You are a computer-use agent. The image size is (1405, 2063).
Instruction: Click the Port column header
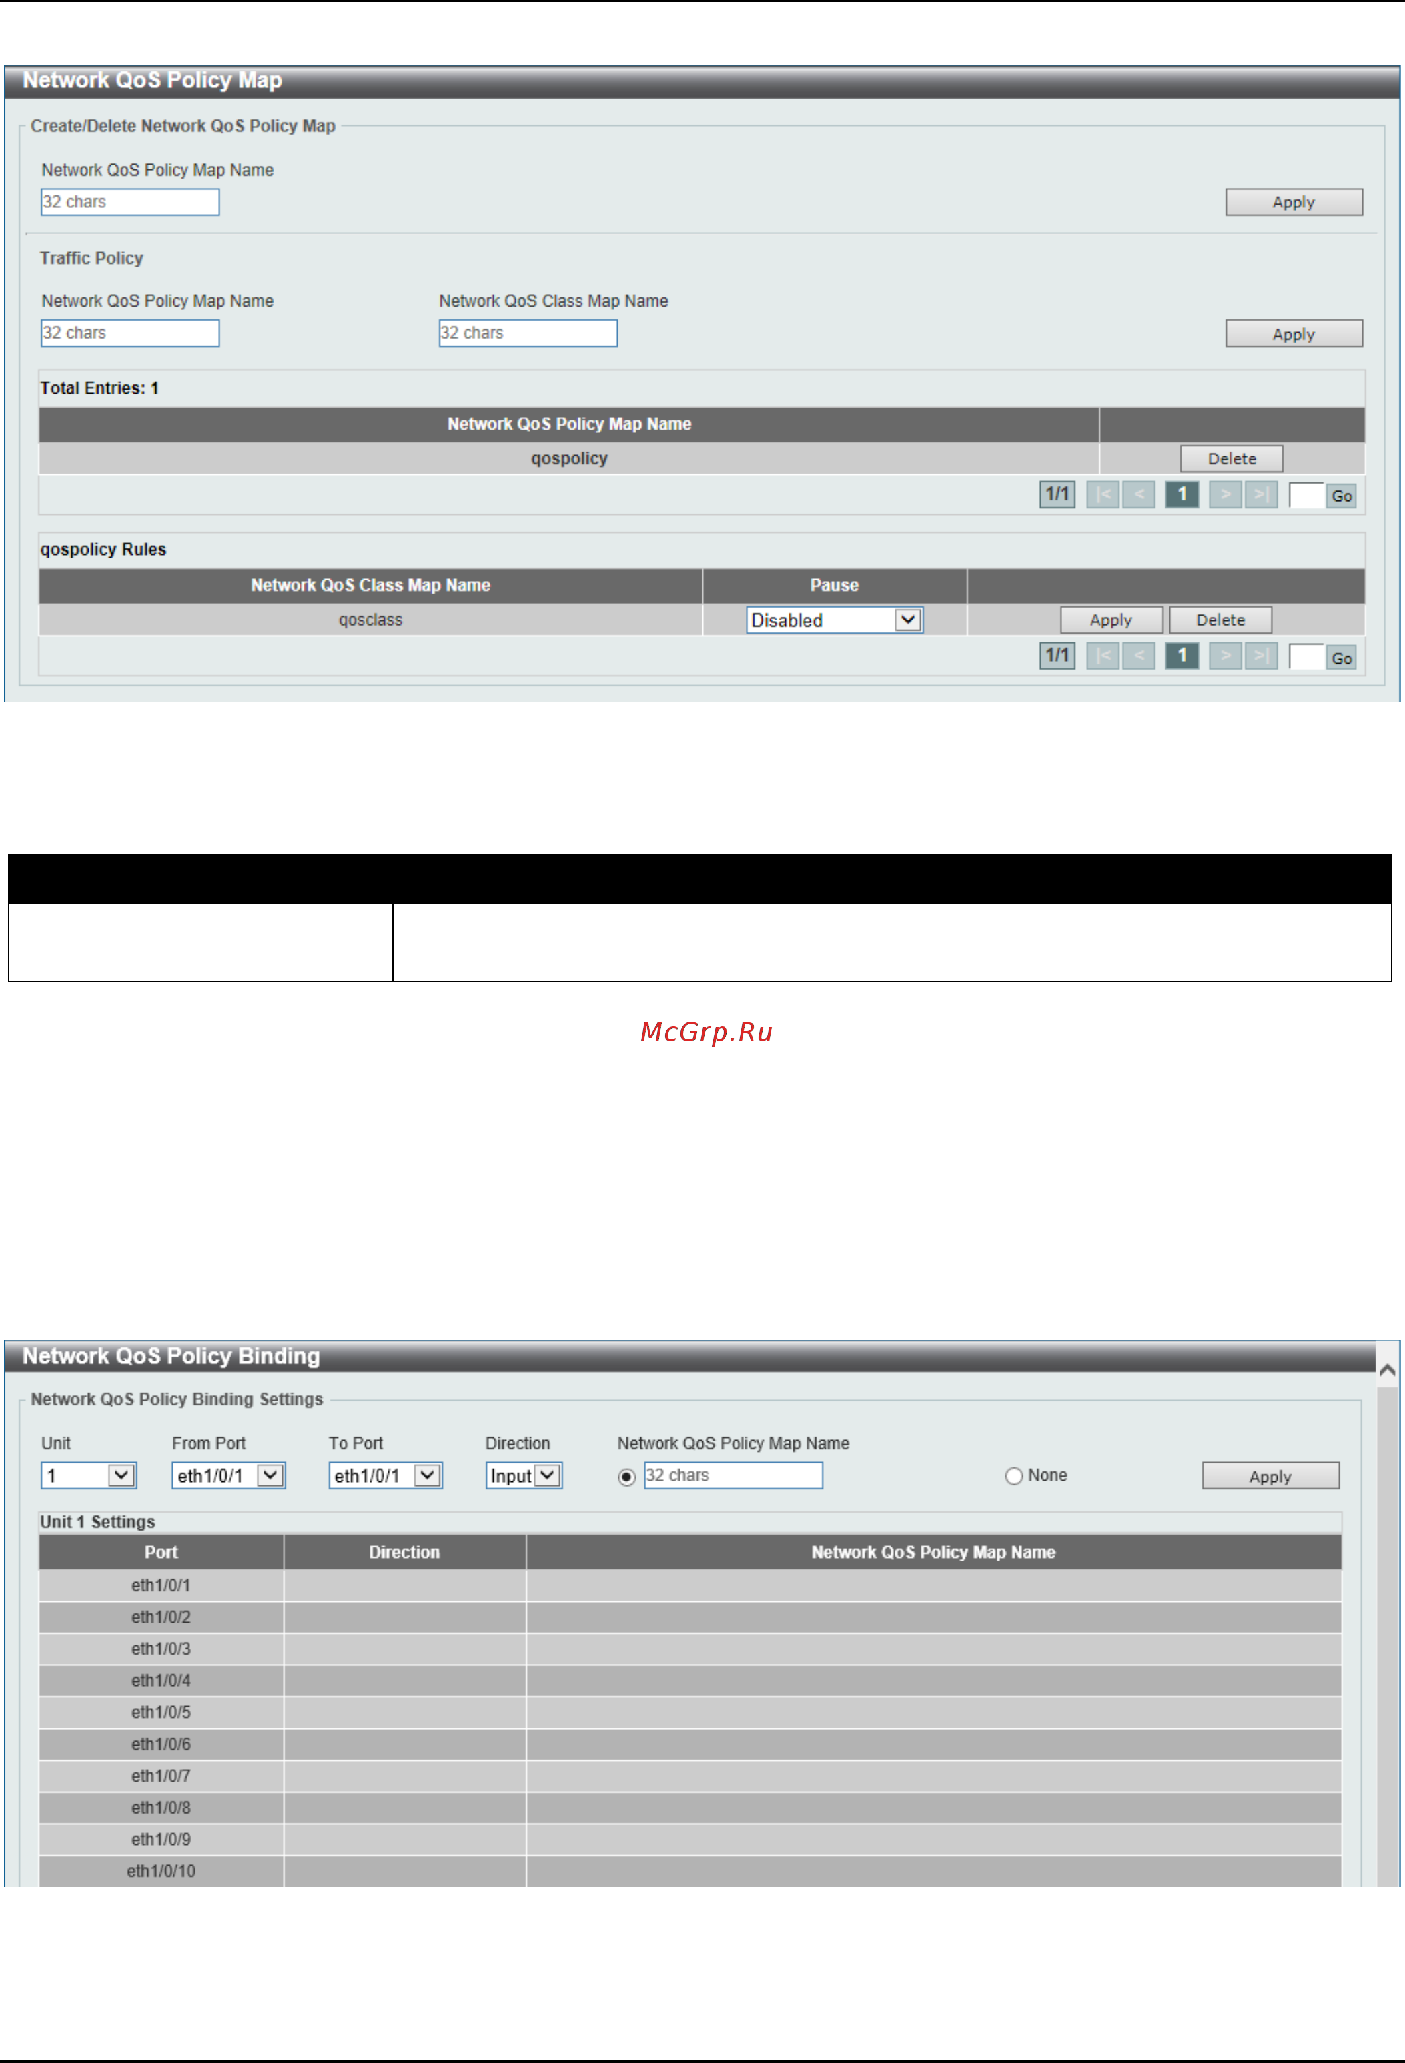click(161, 1553)
